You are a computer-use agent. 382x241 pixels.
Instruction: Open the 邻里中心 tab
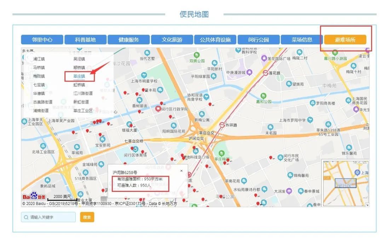pyautogui.click(x=42, y=40)
